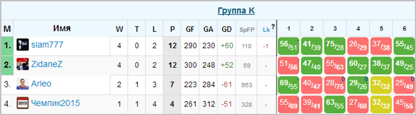The width and height of the screenshot is (416, 115).
Task: Open Чемпик2015's round 3 result 63/55
Action: point(335,104)
